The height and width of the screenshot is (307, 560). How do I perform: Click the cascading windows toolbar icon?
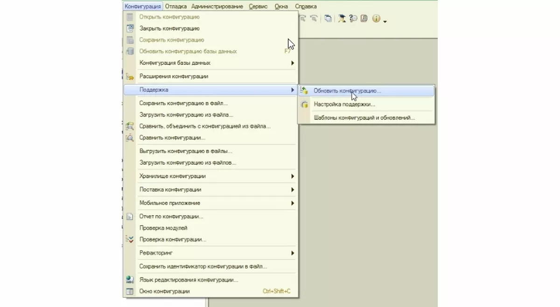[x=329, y=19]
